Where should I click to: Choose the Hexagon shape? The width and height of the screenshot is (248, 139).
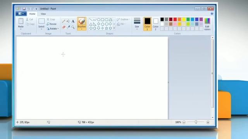click(107, 24)
